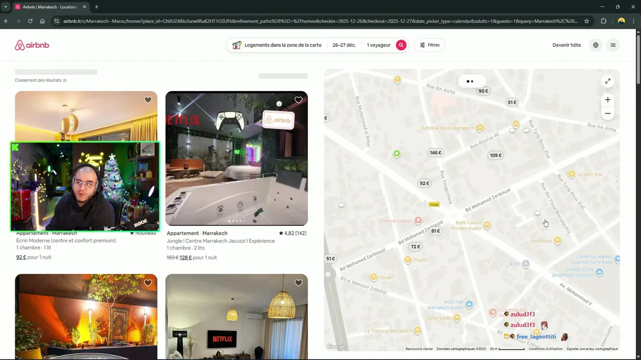The height and width of the screenshot is (360, 641).
Task: Click Beldi Fusion Kitchen Gueliz marker
Action: point(487,225)
